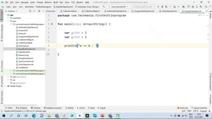Click the Project panel horizontal scrollbar
The height and width of the screenshot is (119, 212).
pos(20,105)
